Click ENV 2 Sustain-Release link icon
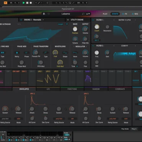 tap(66, 109)
